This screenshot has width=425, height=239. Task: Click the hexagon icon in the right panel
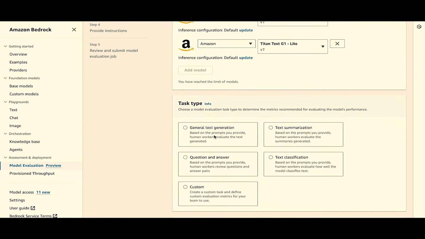tap(419, 27)
